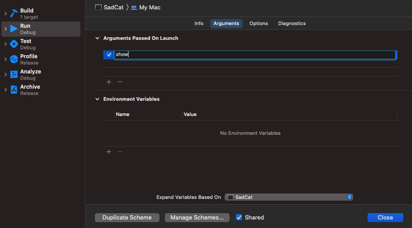Click the Archive action icon
The height and width of the screenshot is (228, 412).
[x=13, y=90]
